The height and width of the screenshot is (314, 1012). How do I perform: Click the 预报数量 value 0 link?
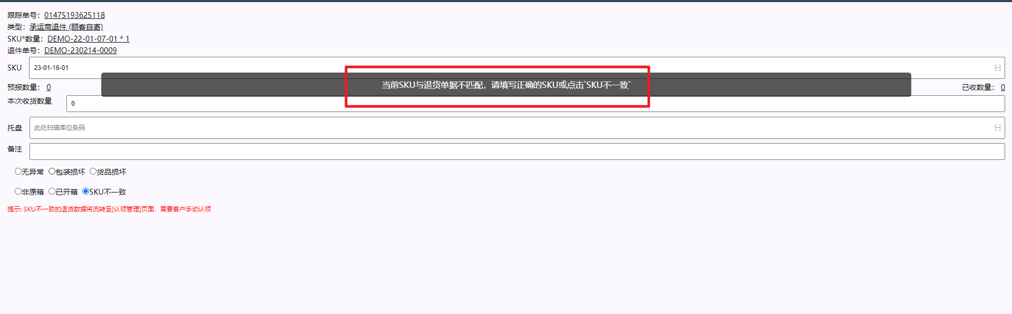click(49, 87)
